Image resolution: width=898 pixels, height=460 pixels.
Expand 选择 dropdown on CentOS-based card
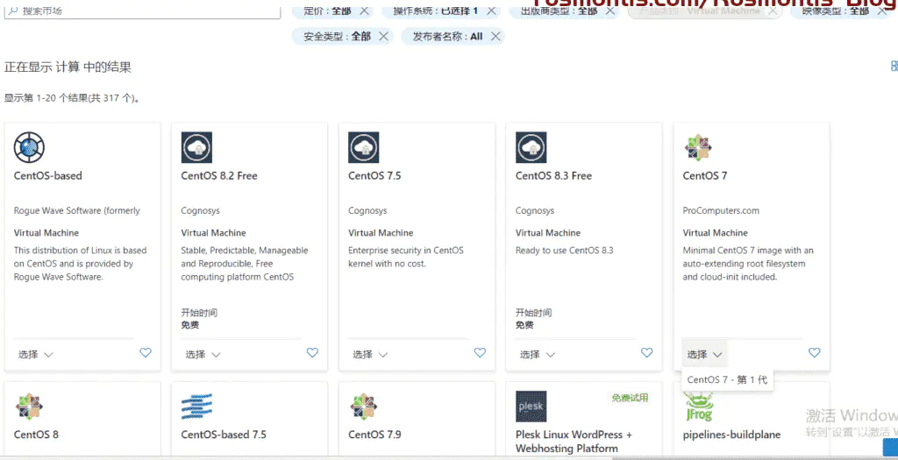tap(35, 354)
